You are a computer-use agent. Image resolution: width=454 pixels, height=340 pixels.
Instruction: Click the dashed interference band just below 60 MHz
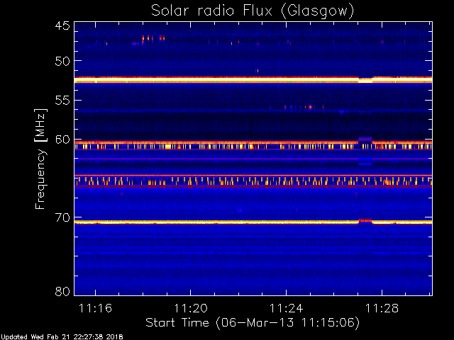(x=253, y=145)
